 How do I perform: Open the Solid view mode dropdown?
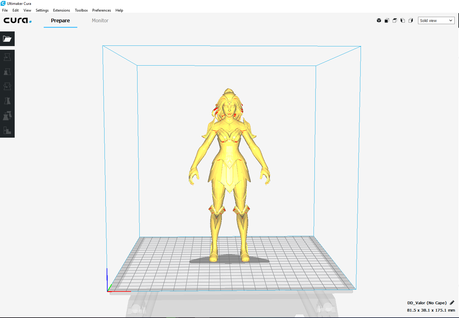coord(436,20)
